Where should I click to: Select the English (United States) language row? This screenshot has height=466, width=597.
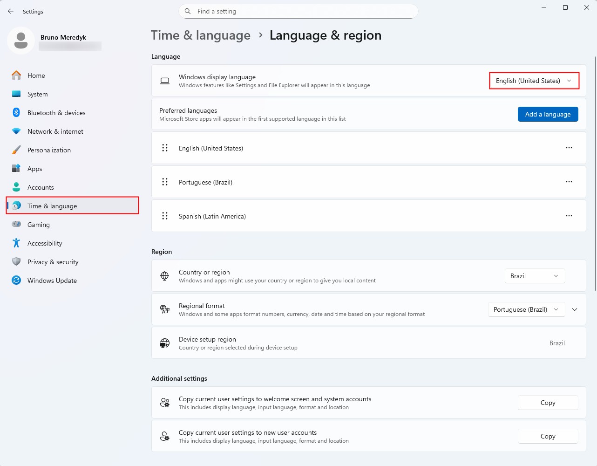click(369, 148)
